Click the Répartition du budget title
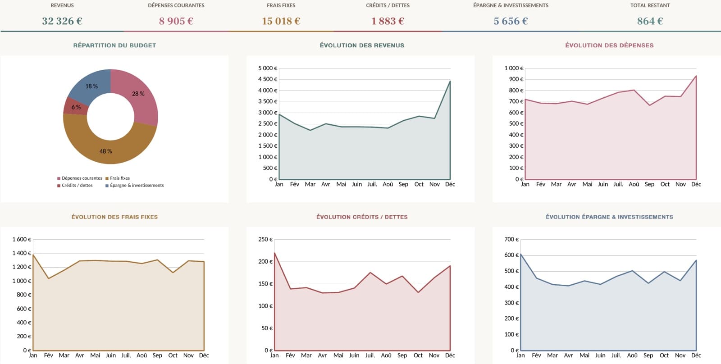The height and width of the screenshot is (364, 721). 114,45
